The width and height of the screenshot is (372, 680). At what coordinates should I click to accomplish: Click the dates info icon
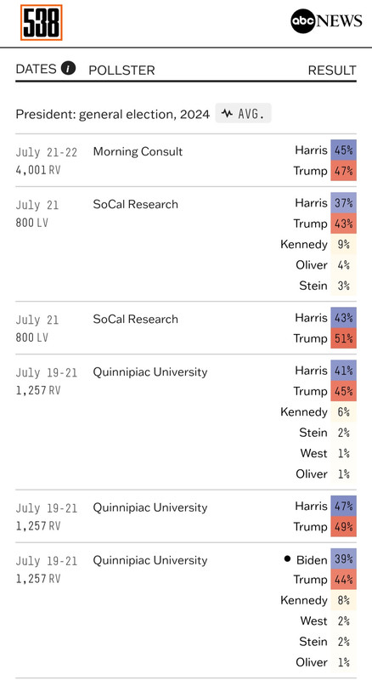point(68,69)
